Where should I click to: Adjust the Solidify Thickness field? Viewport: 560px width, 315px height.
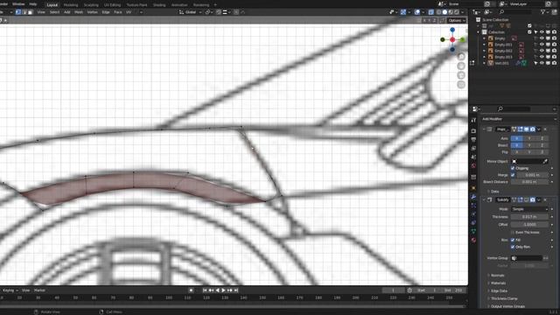pos(529,217)
